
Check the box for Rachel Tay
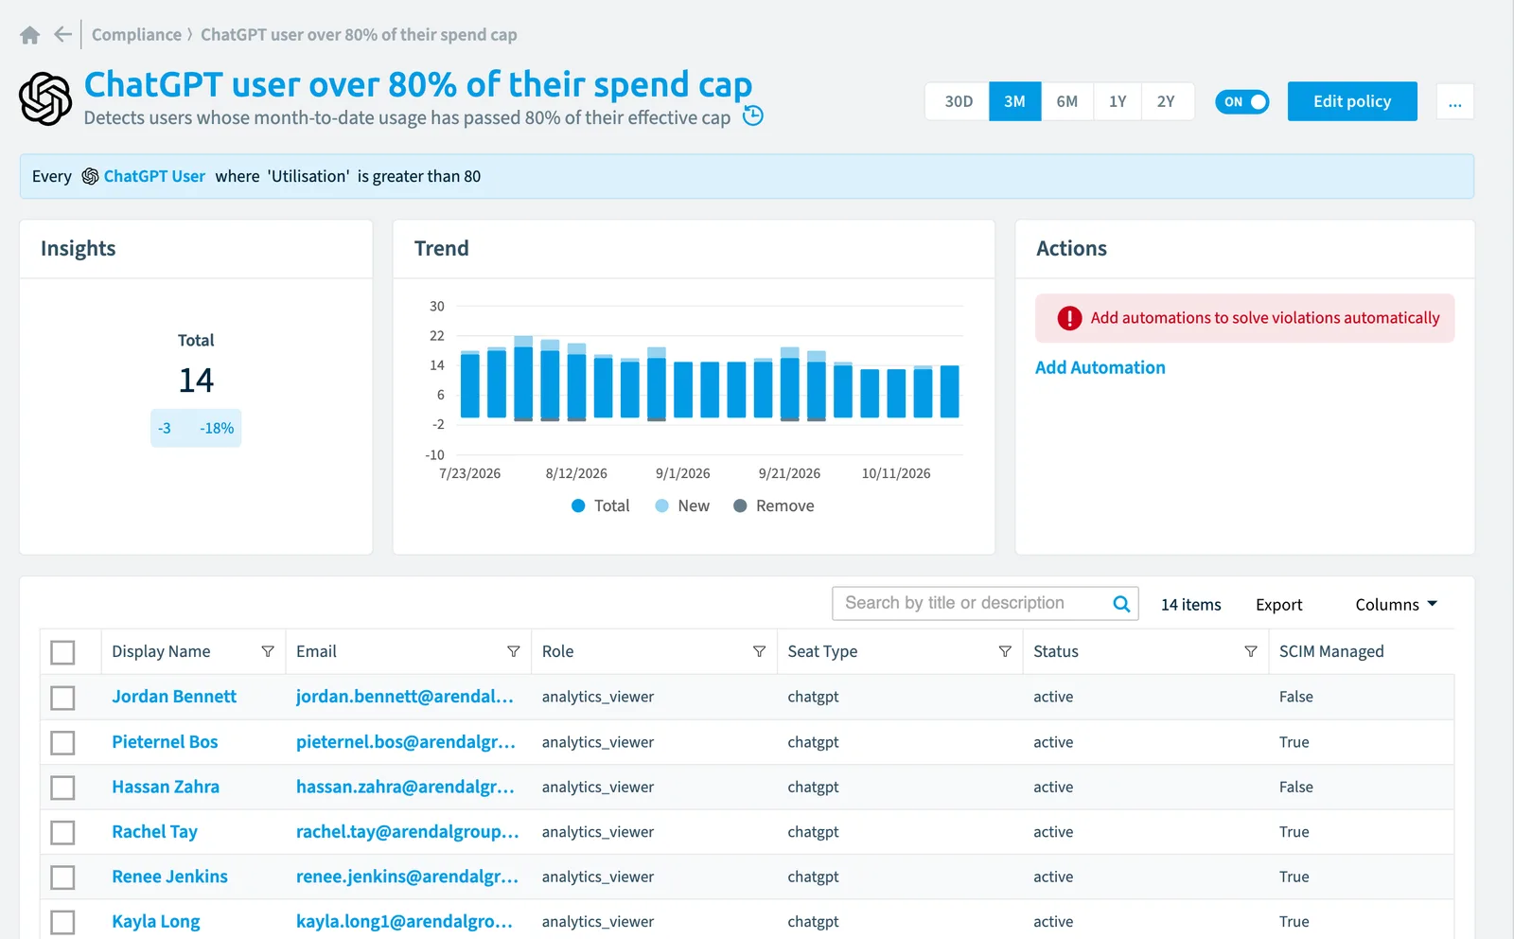(x=62, y=833)
